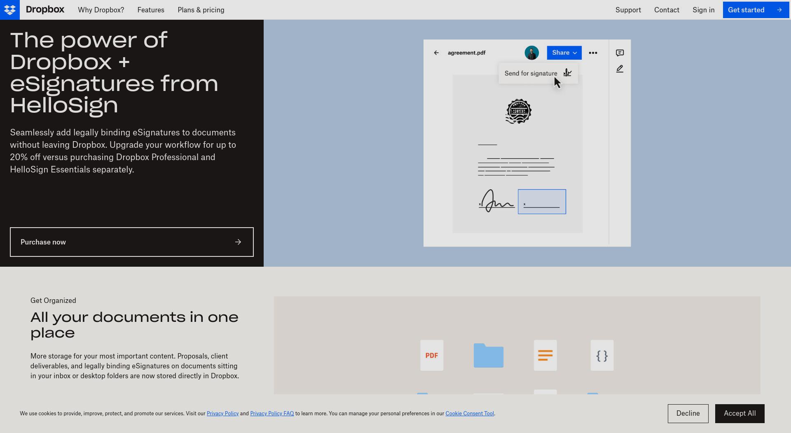Click the blue folder icon
This screenshot has width=791, height=433.
[489, 355]
